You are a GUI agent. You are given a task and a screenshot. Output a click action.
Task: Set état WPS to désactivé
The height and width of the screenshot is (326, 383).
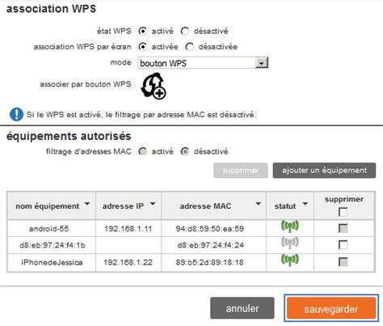pyautogui.click(x=185, y=31)
